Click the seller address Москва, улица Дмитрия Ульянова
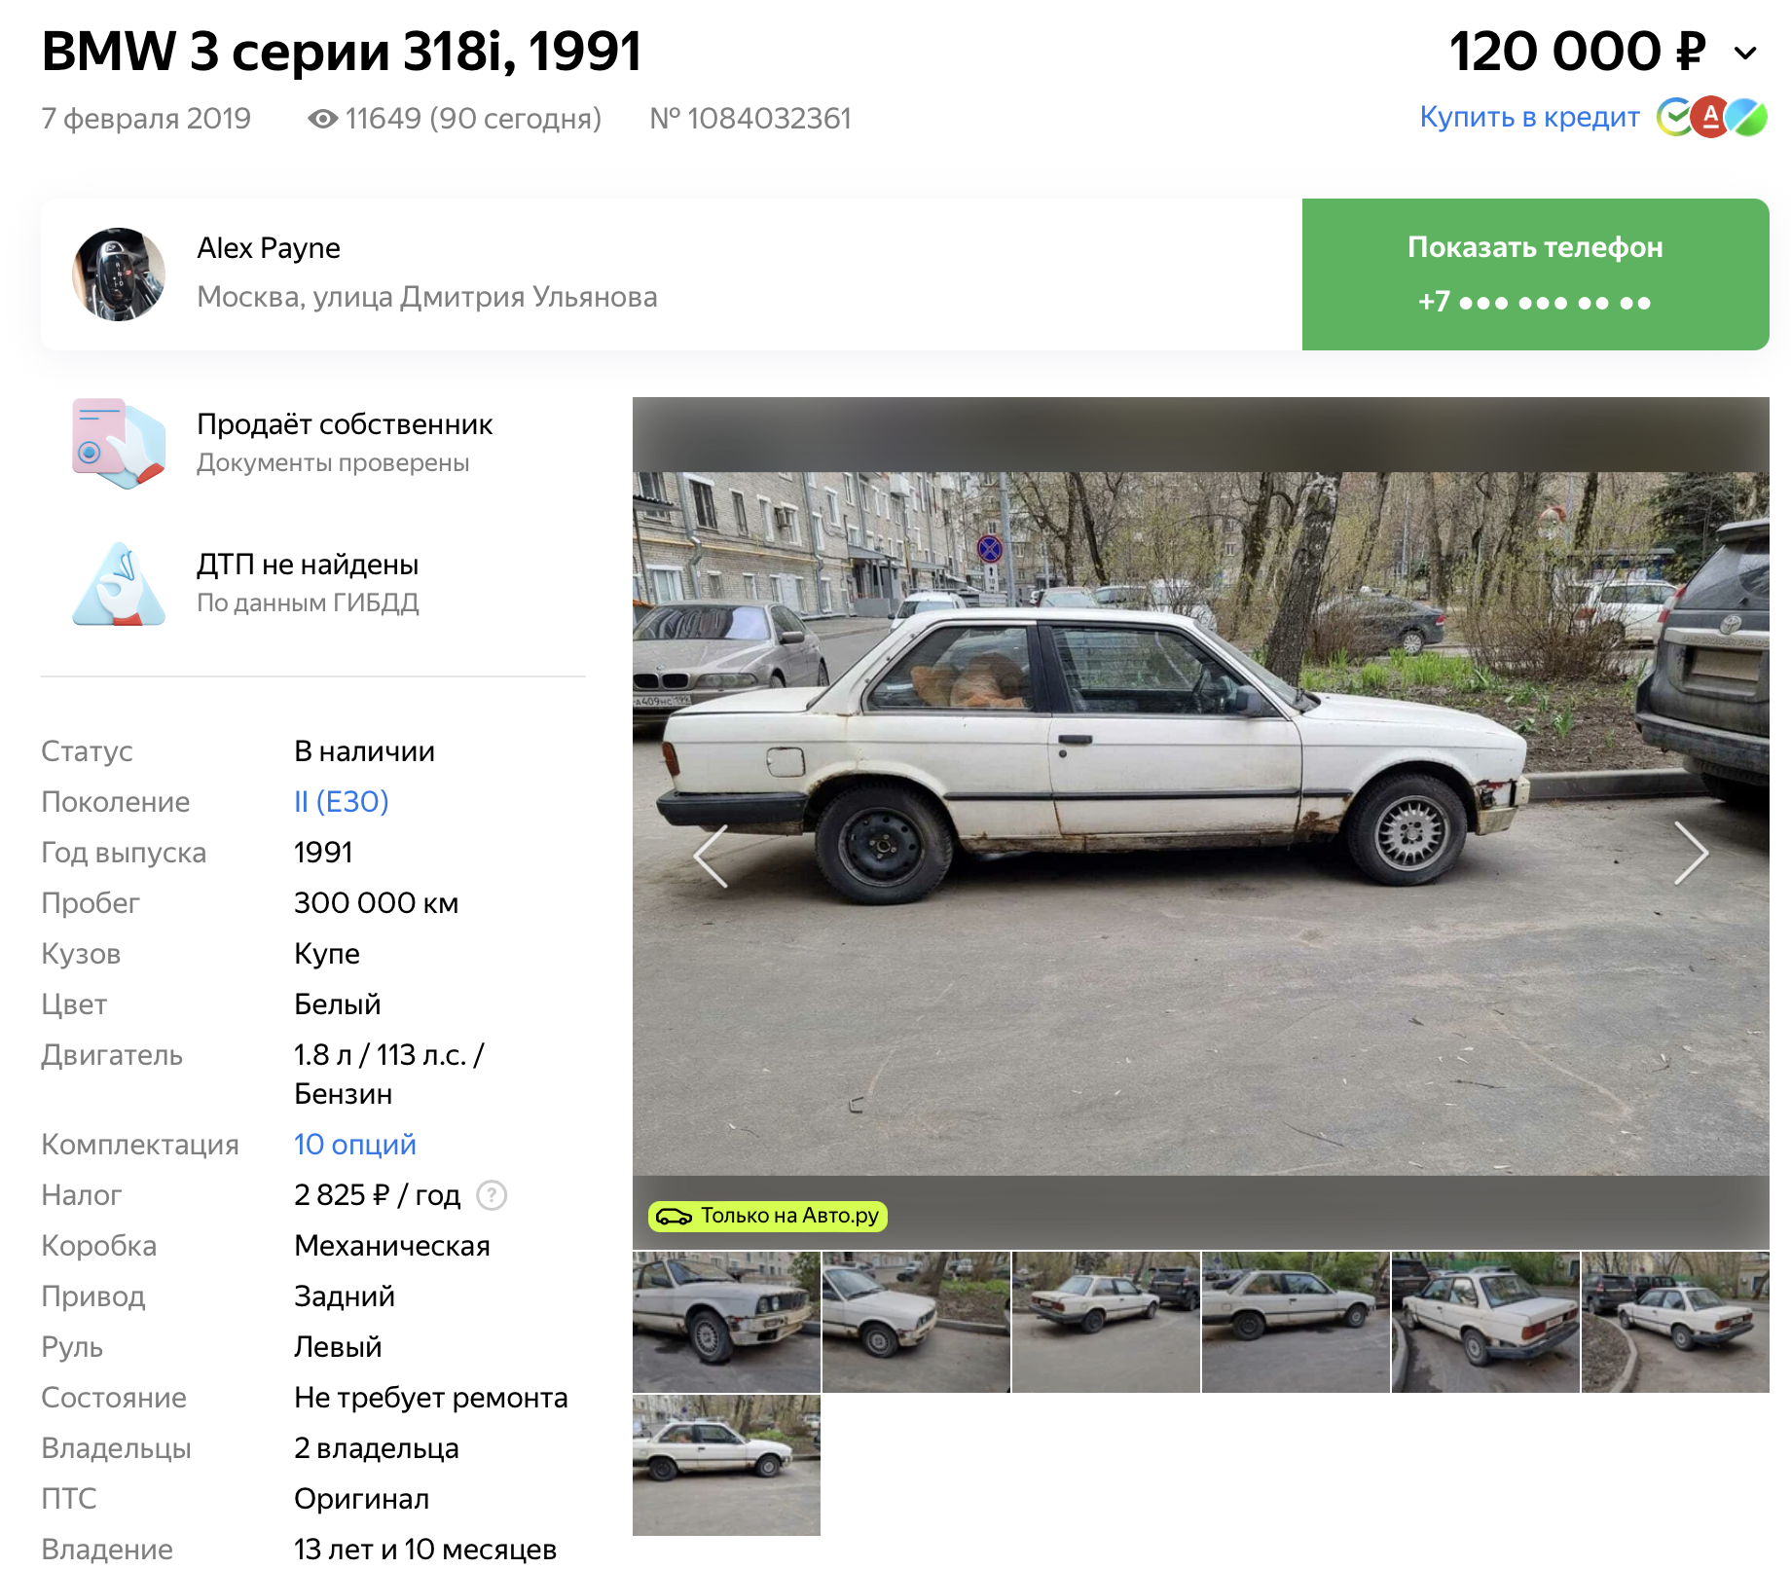The height and width of the screenshot is (1569, 1791). (x=427, y=297)
